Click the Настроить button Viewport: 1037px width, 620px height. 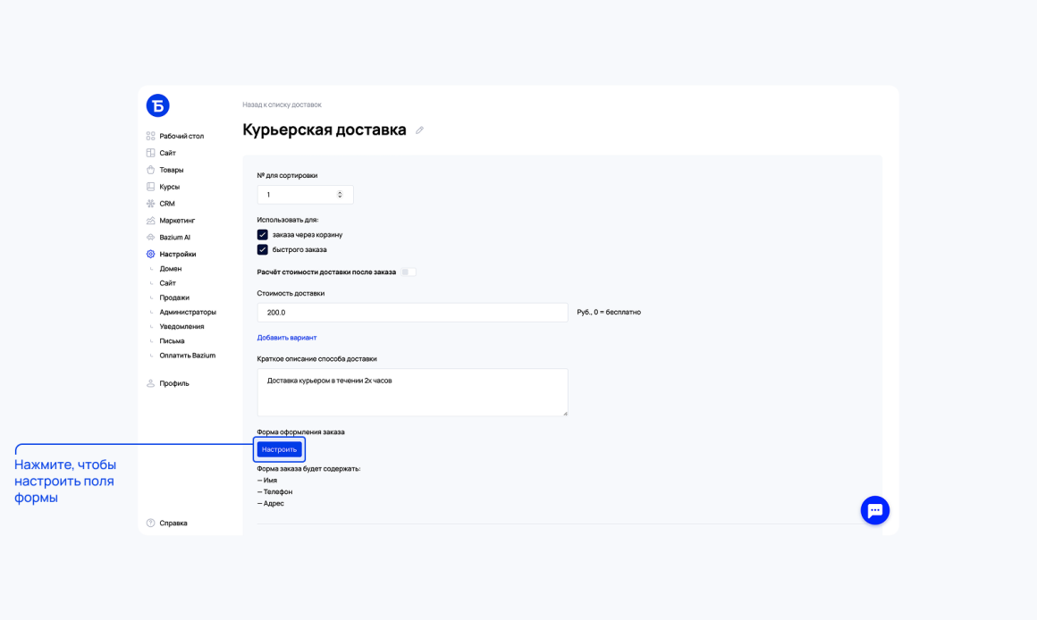coord(279,449)
